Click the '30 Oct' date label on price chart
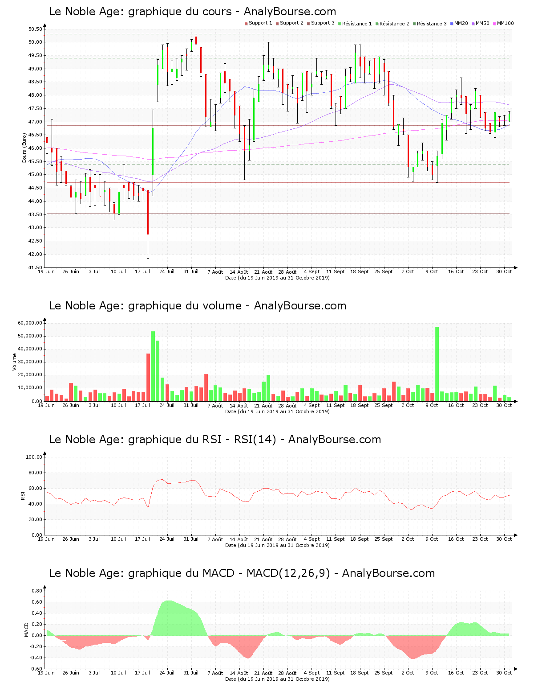This screenshot has width=534, height=691. point(504,271)
